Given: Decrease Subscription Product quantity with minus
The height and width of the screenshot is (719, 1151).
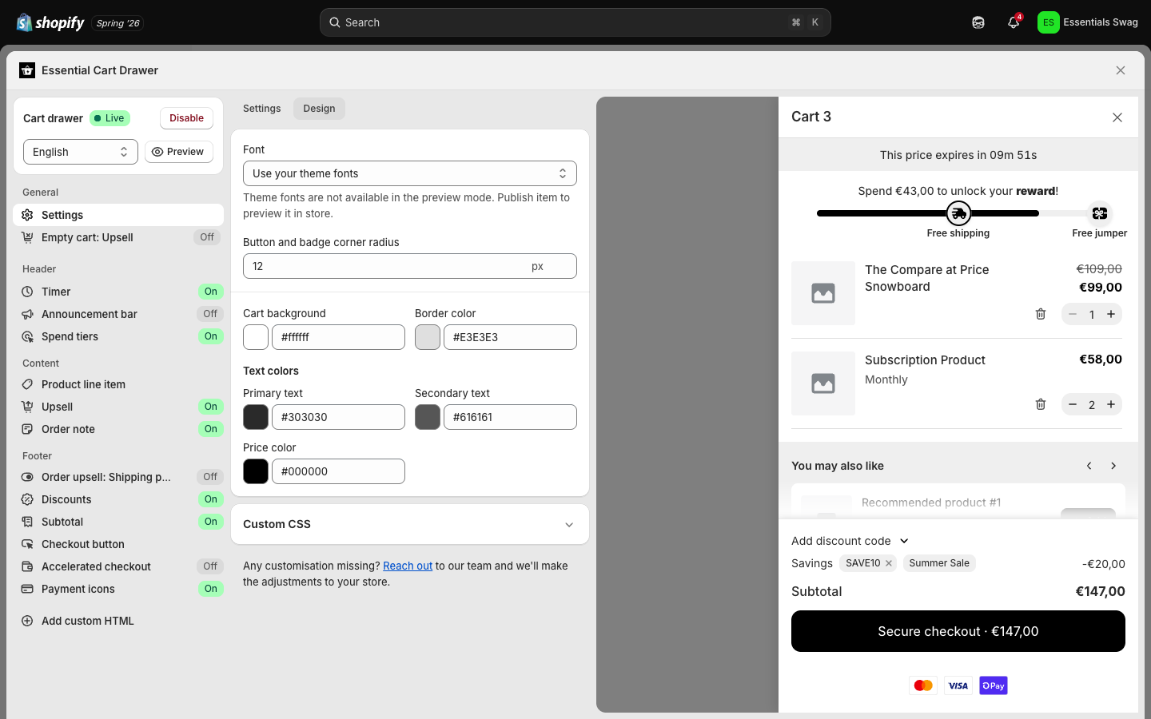Looking at the screenshot, I should 1073,404.
